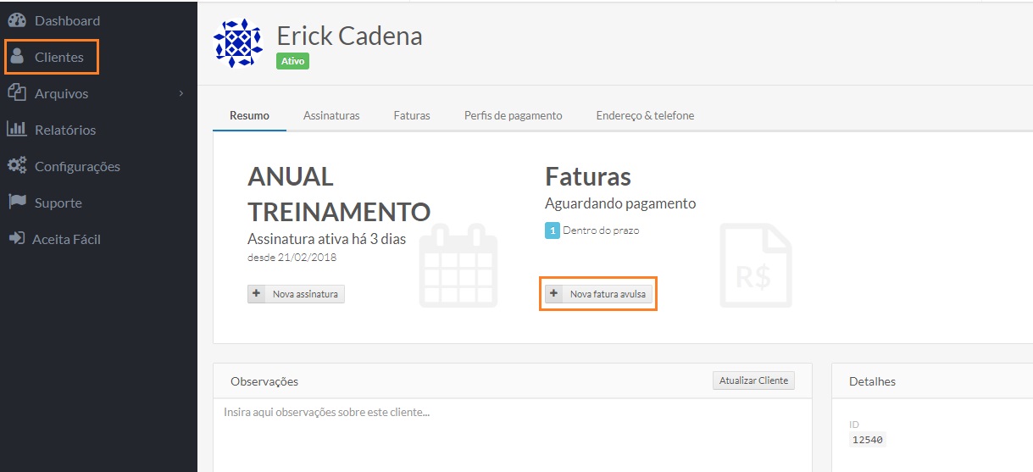Image resolution: width=1033 pixels, height=472 pixels.
Task: Open the Faturas tab
Action: 412,115
